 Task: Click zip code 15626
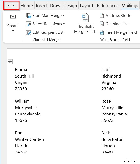point(21,120)
